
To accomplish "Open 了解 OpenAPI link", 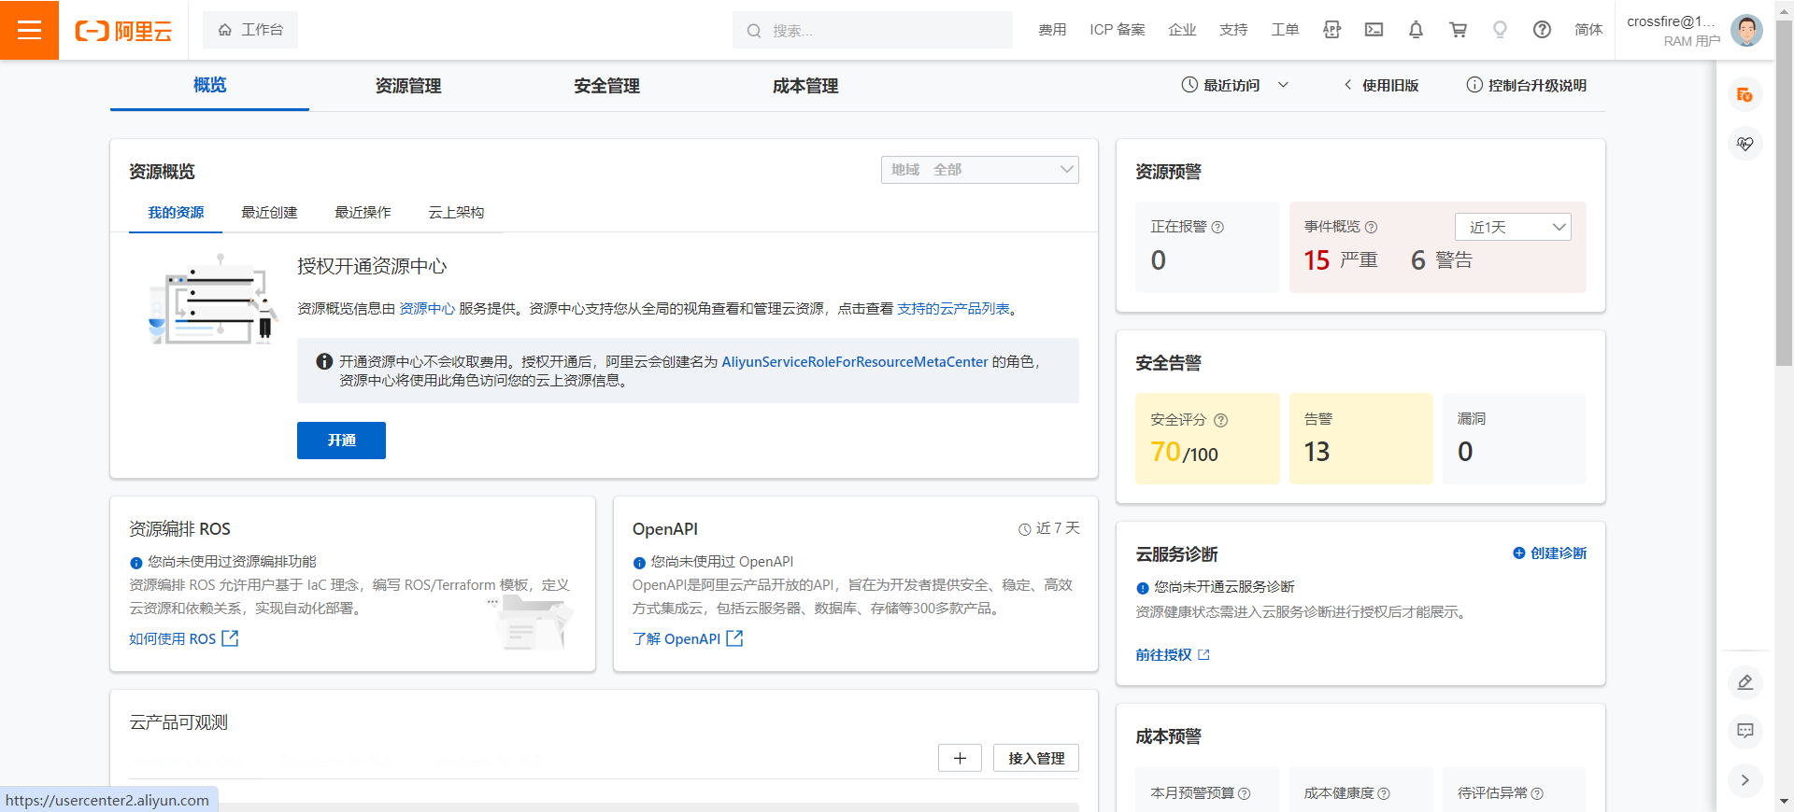I will pos(687,638).
